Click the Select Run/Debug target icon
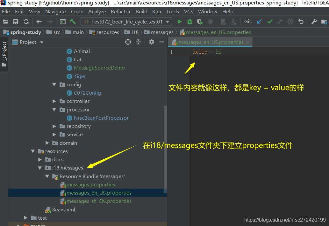This screenshot has height=226, width=329. tap(62, 22)
